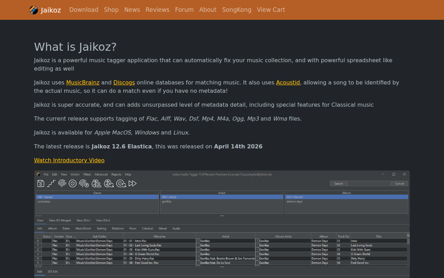The height and width of the screenshot is (278, 444).
Task: Click the staircase steps toolbar icon
Action: [x=51, y=183]
